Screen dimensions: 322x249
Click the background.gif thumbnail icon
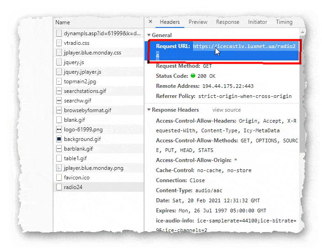59,139
